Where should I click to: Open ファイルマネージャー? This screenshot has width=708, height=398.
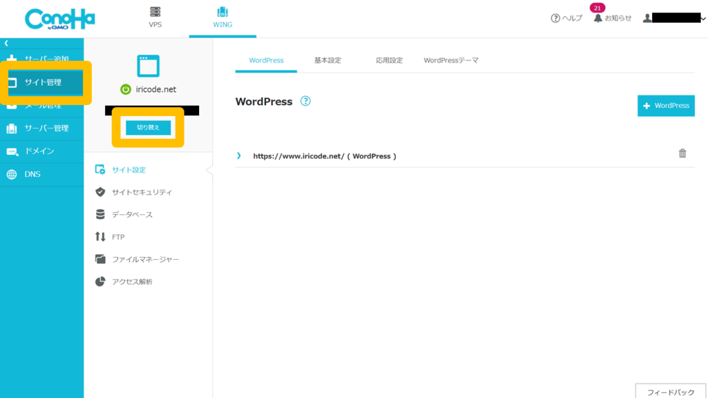[x=145, y=260]
